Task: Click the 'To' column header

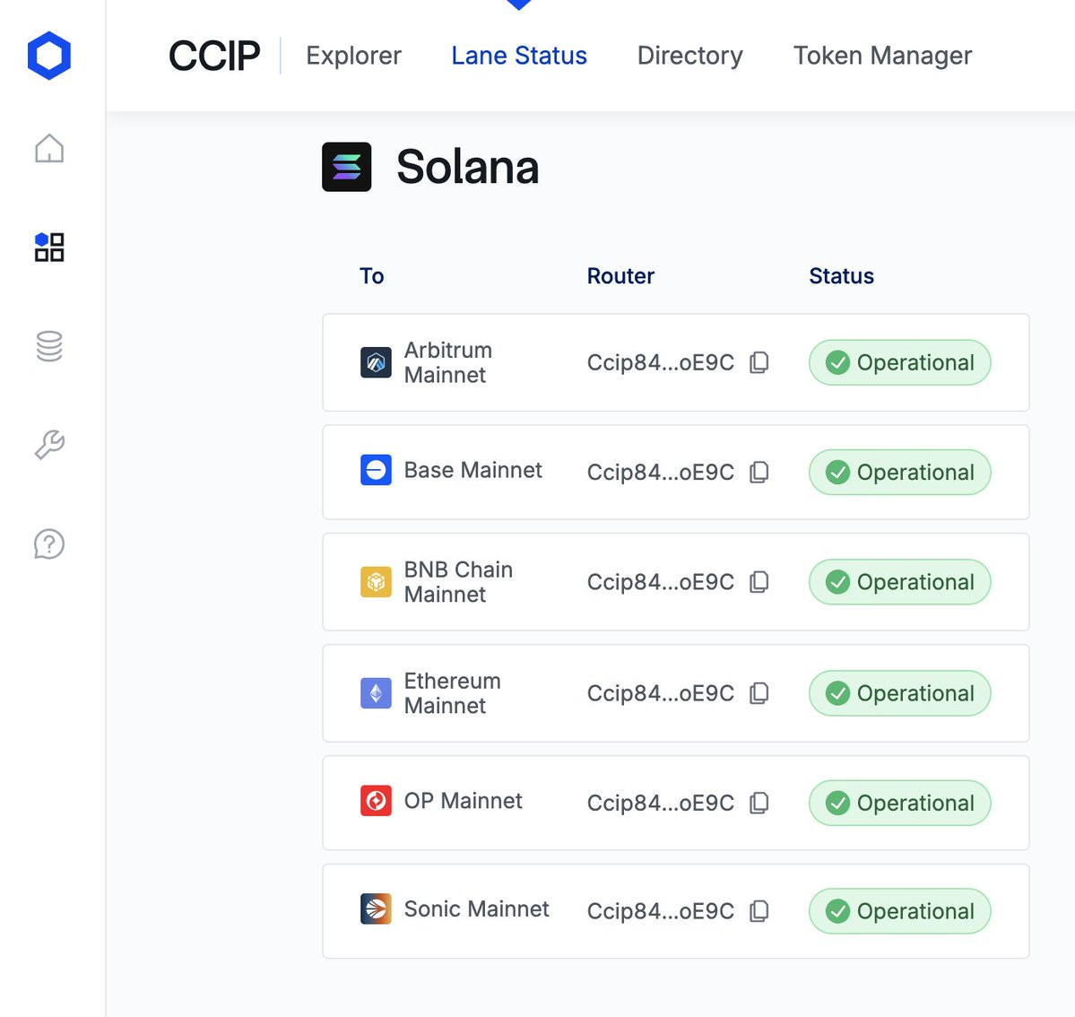Action: [x=371, y=275]
